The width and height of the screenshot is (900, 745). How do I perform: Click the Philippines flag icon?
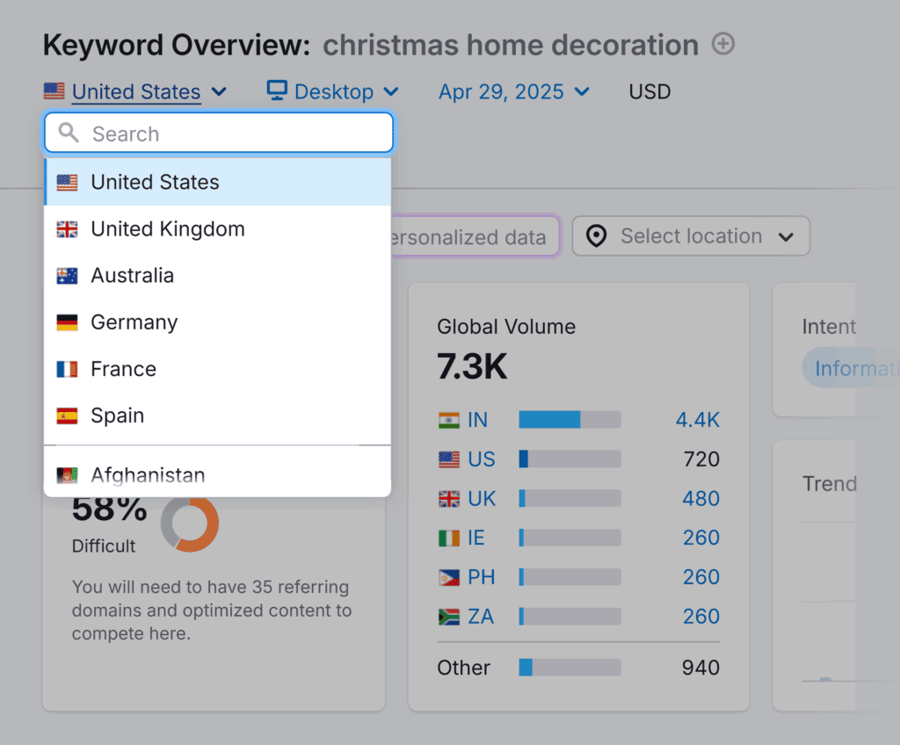pos(449,577)
